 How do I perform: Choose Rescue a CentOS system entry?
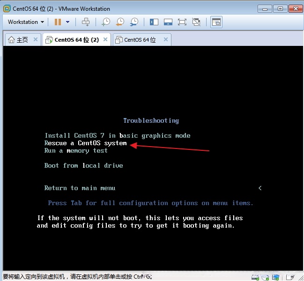[x=86, y=143]
